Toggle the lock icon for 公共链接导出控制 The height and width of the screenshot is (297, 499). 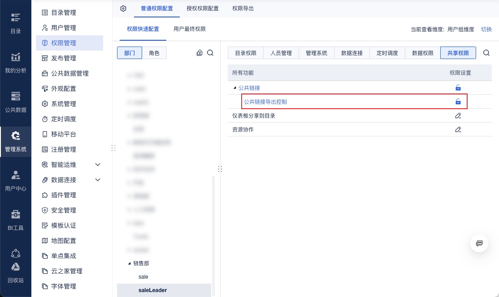click(458, 102)
